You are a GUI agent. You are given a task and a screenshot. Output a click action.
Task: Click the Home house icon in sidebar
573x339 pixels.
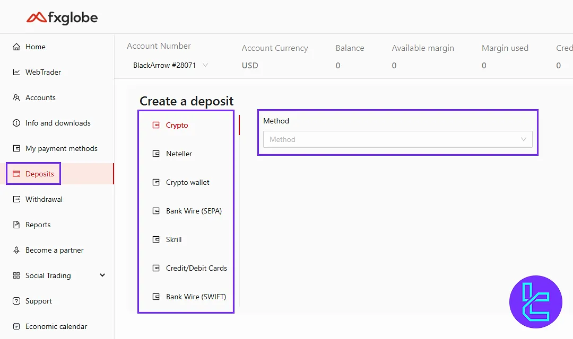click(x=16, y=47)
